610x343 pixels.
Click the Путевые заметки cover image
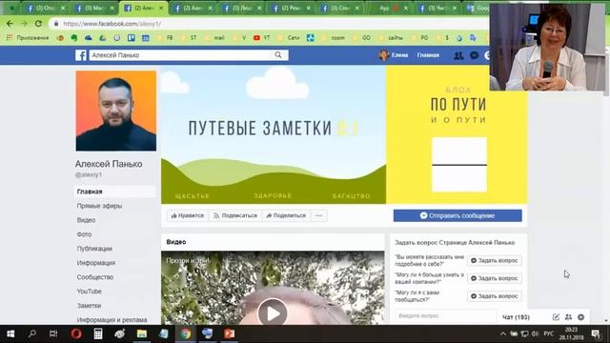coord(344,134)
